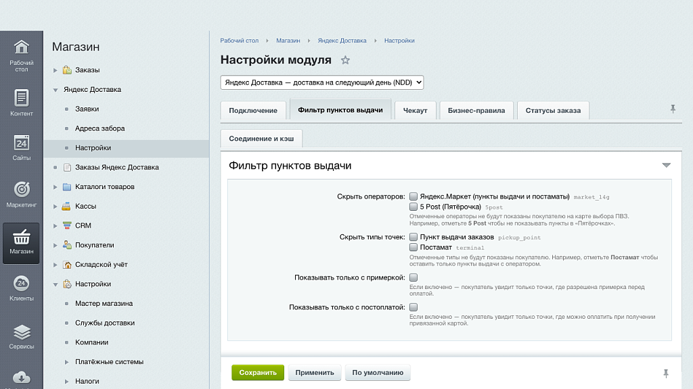This screenshot has height=389, width=693.
Task: Open the Магазин basket sidebar section
Action: [x=21, y=243]
